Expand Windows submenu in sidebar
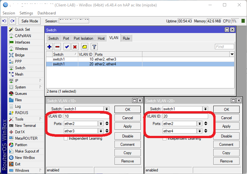The image size is (247, 174). click(40, 170)
